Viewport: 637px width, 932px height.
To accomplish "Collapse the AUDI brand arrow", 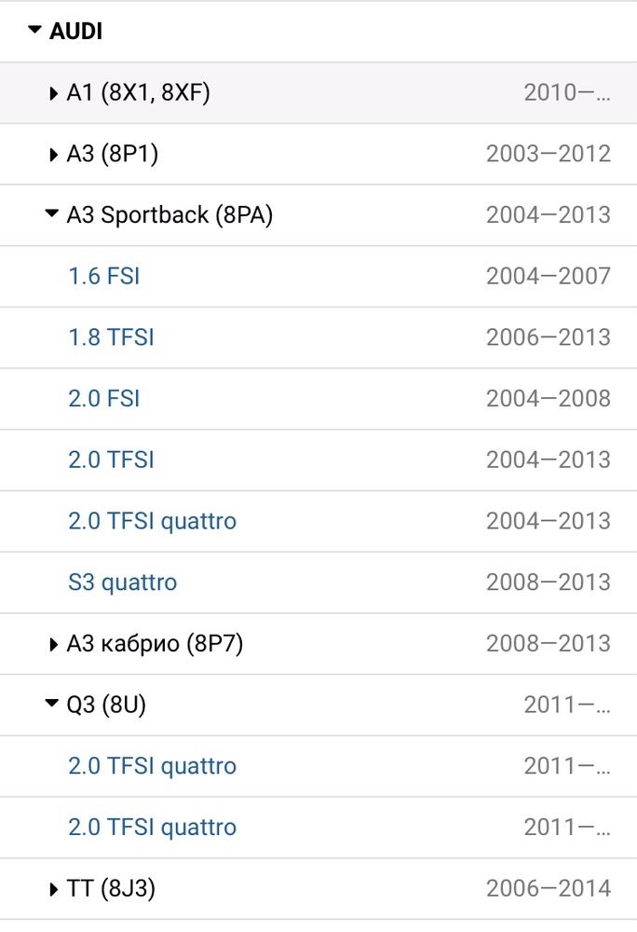I will pos(35,29).
